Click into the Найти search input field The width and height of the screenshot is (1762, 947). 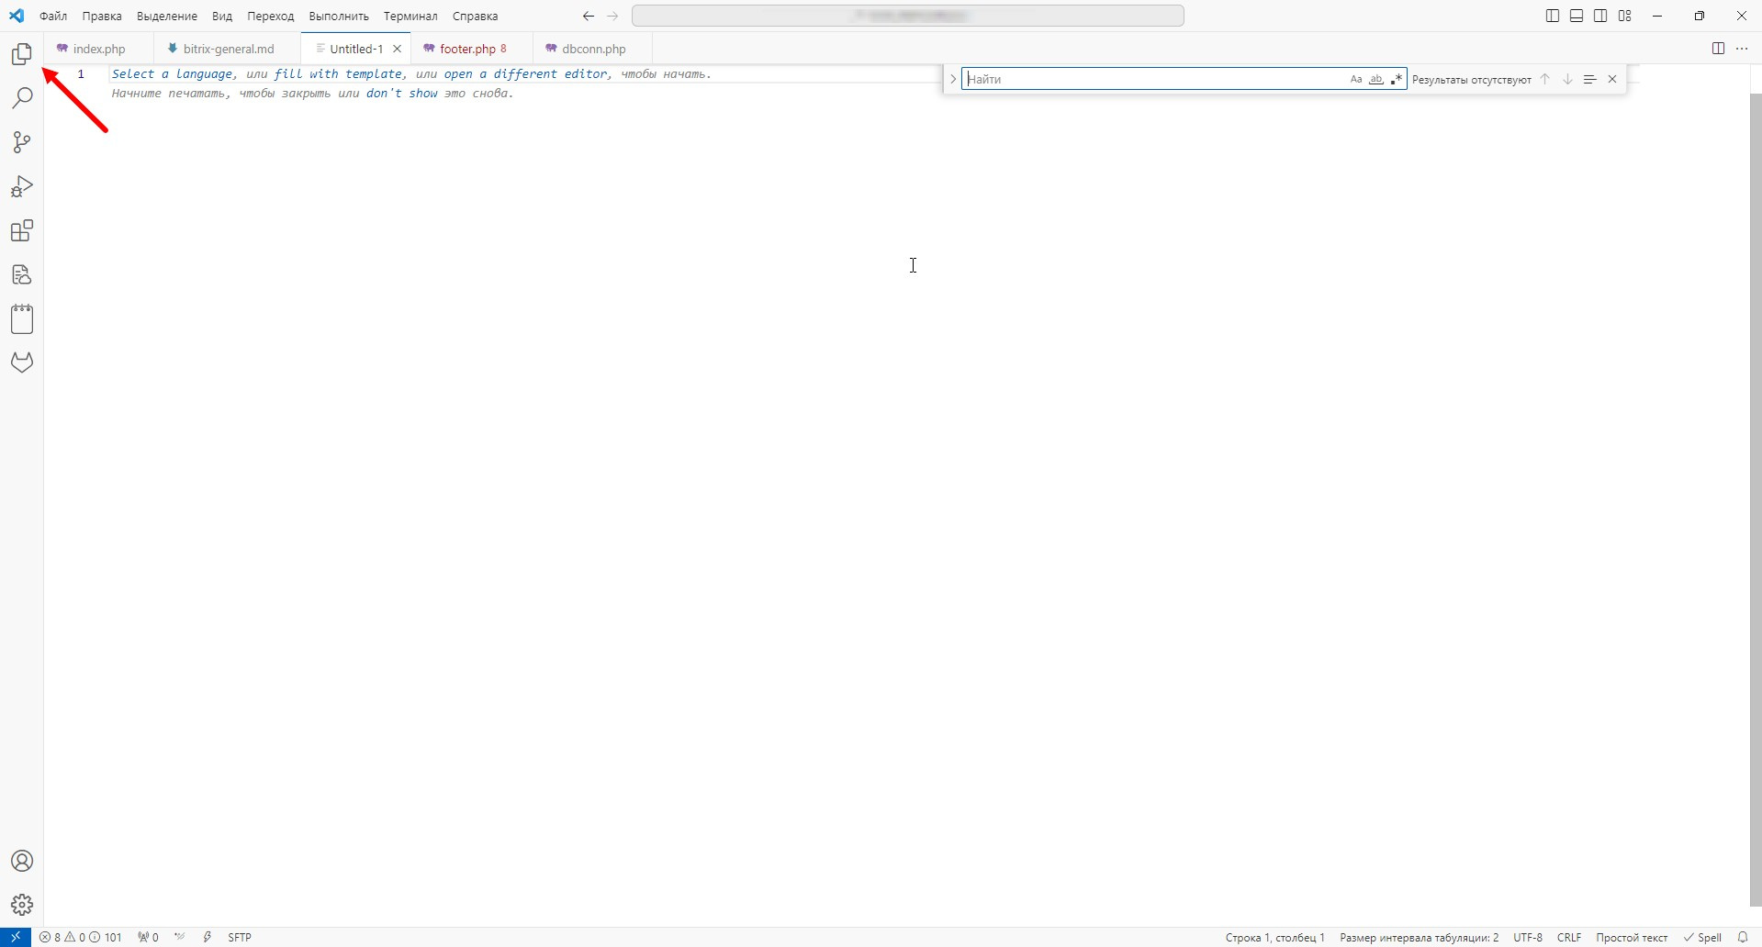pyautogui.click(x=1155, y=80)
